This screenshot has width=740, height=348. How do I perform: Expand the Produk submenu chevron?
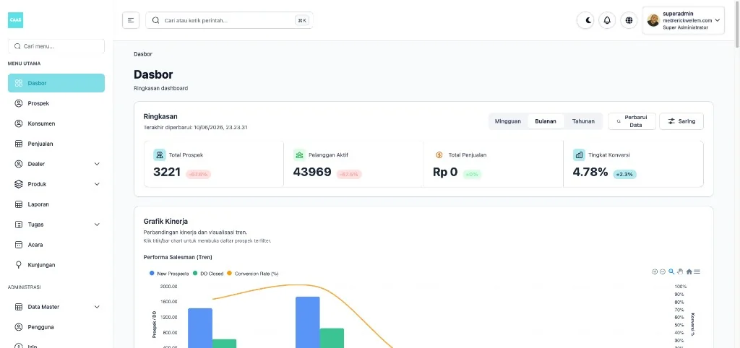coord(97,184)
